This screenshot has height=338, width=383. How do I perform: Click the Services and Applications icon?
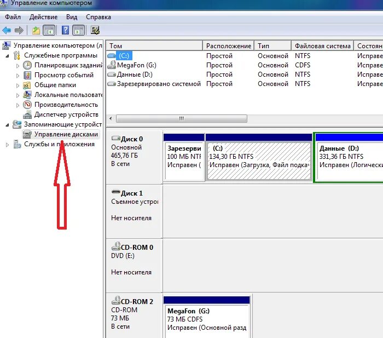[17, 144]
